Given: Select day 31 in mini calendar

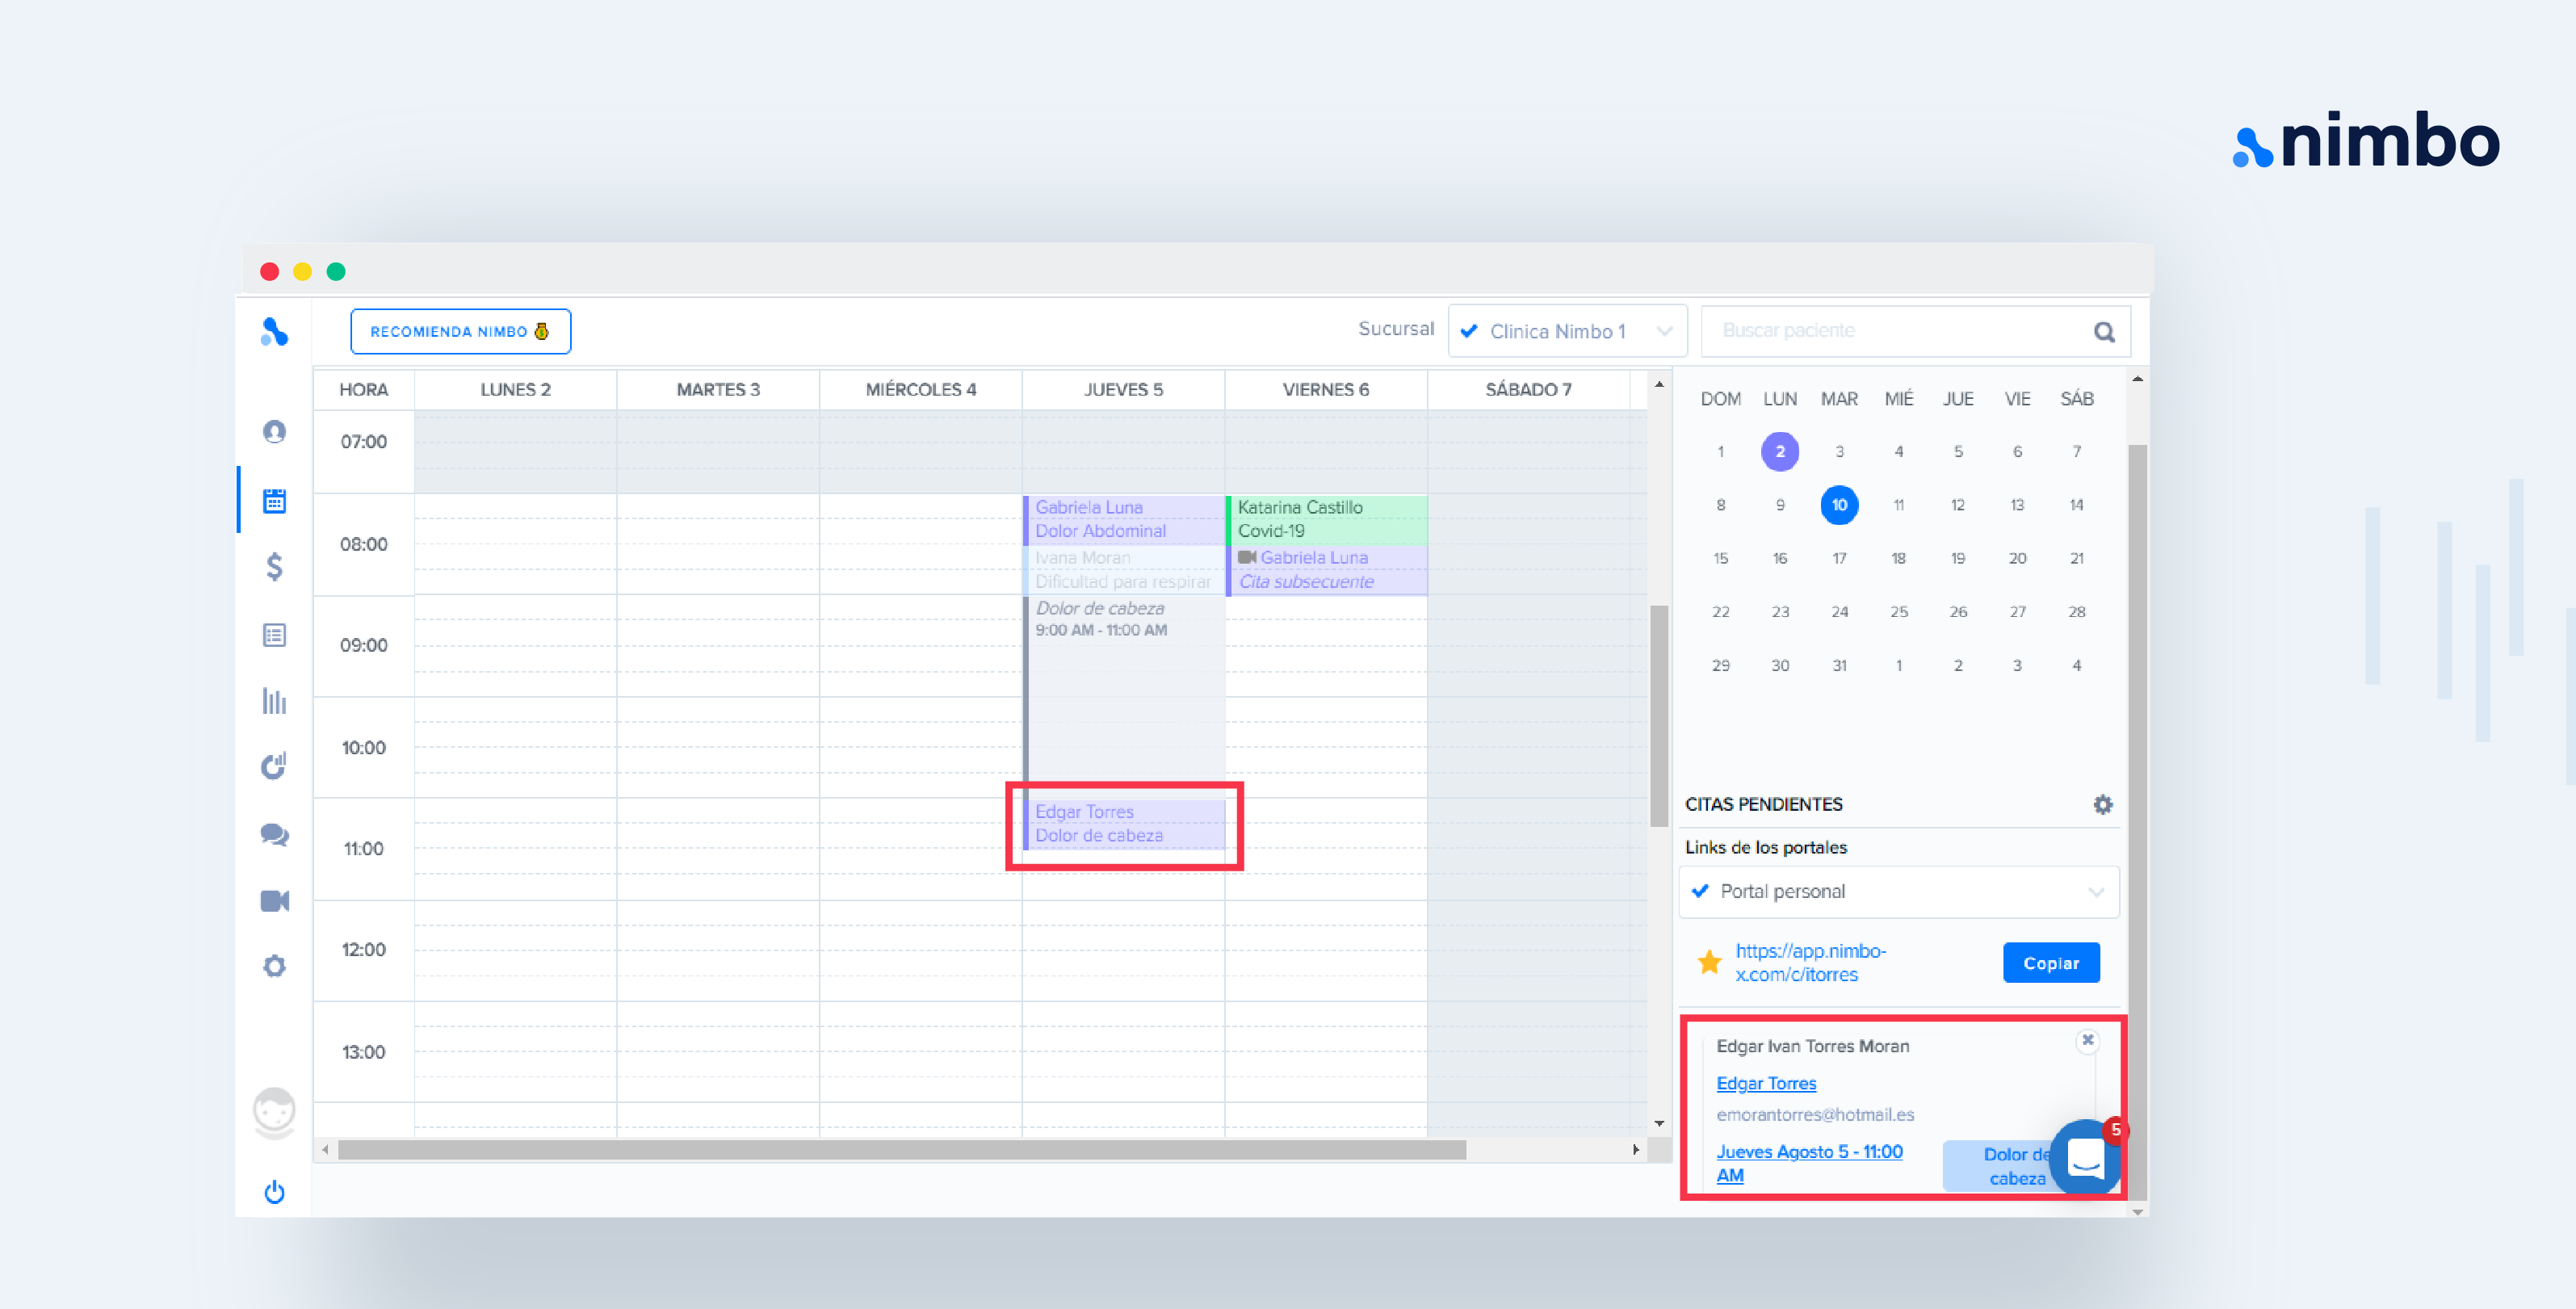Looking at the screenshot, I should [1839, 665].
